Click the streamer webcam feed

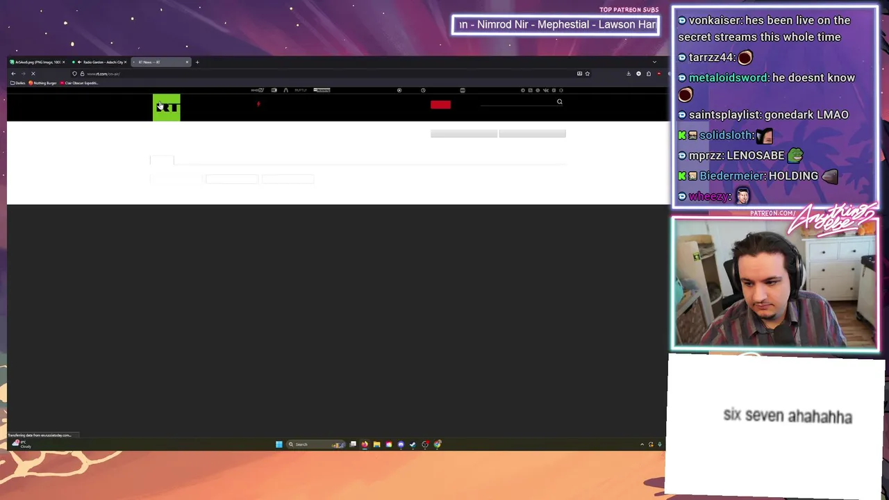point(774,283)
